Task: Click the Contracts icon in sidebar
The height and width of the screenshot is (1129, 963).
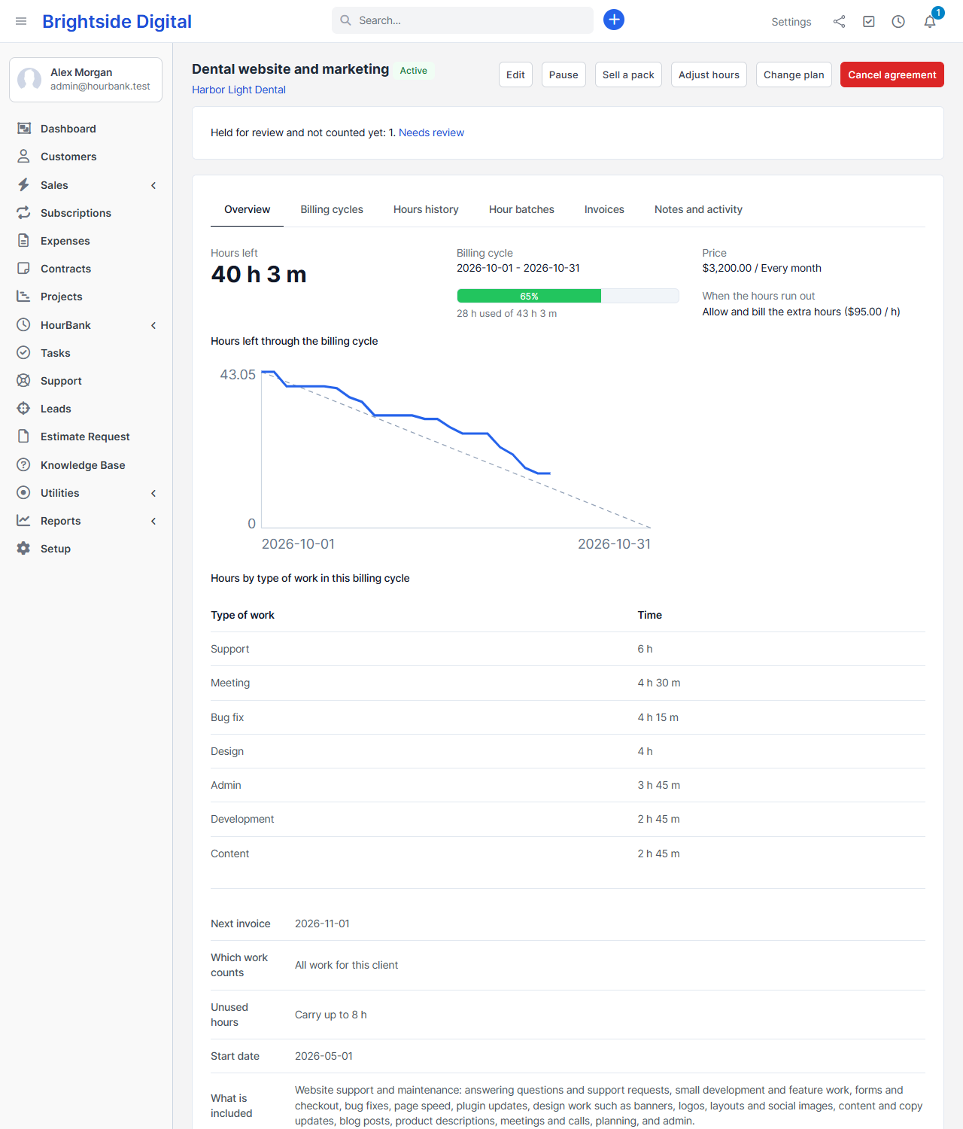Action: 24,269
